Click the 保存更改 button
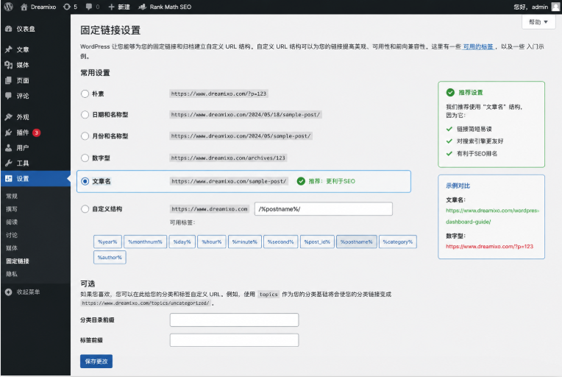Image resolution: width=562 pixels, height=377 pixels. pyautogui.click(x=96, y=362)
